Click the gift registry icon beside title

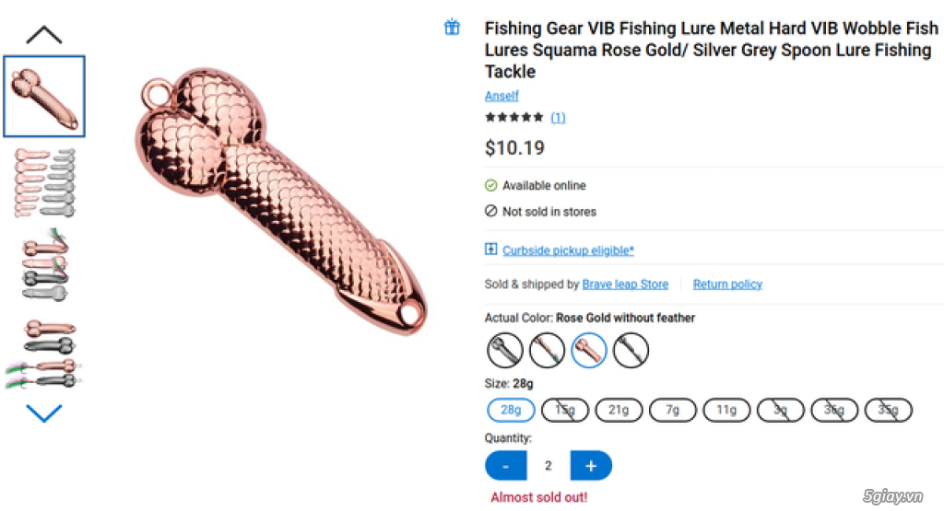pos(452,28)
